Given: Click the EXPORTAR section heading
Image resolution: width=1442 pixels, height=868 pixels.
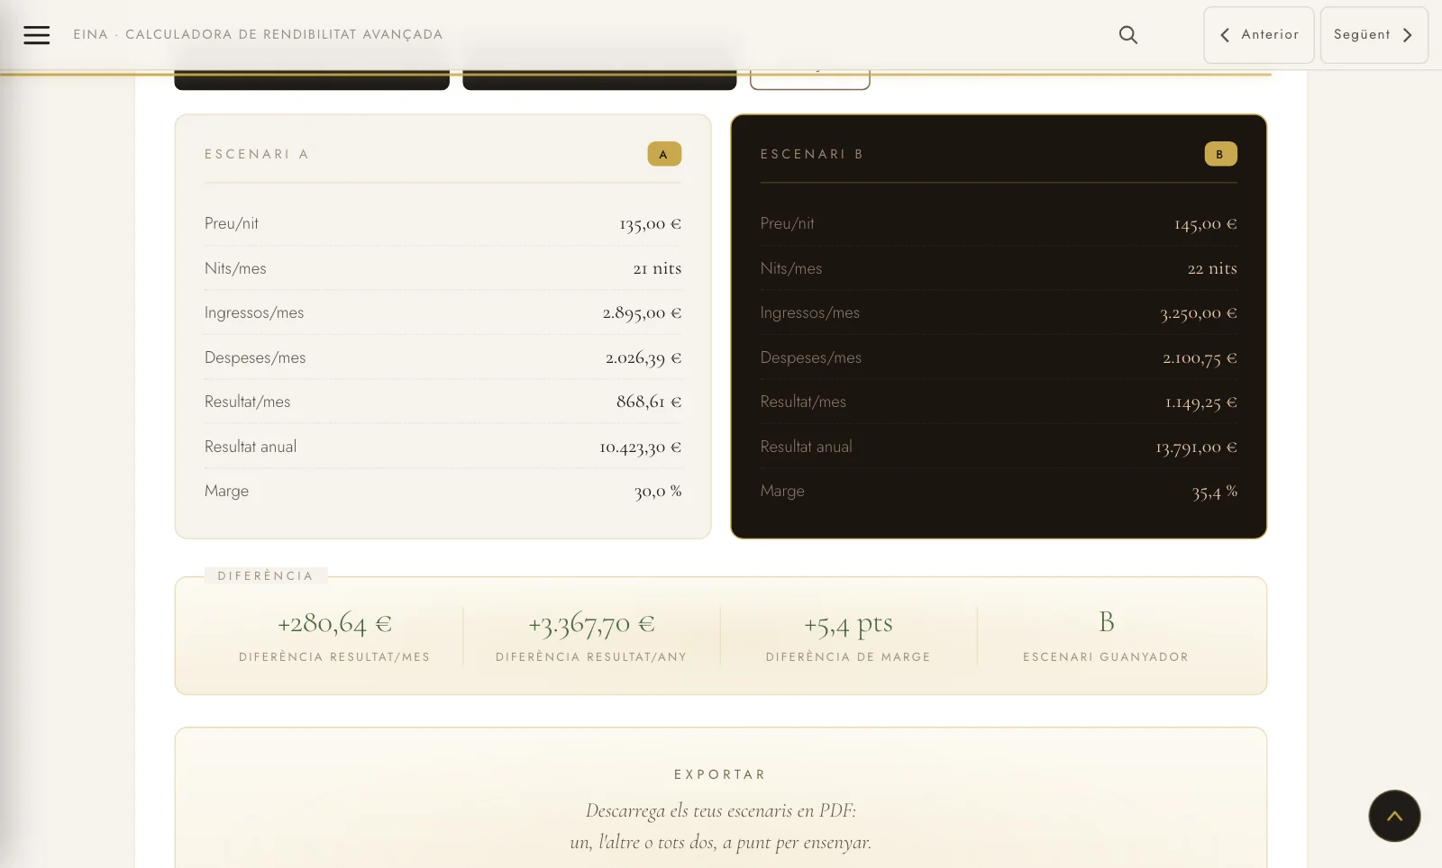Looking at the screenshot, I should 720,774.
